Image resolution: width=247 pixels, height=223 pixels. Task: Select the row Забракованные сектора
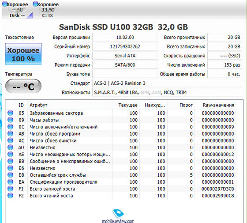click(121, 113)
